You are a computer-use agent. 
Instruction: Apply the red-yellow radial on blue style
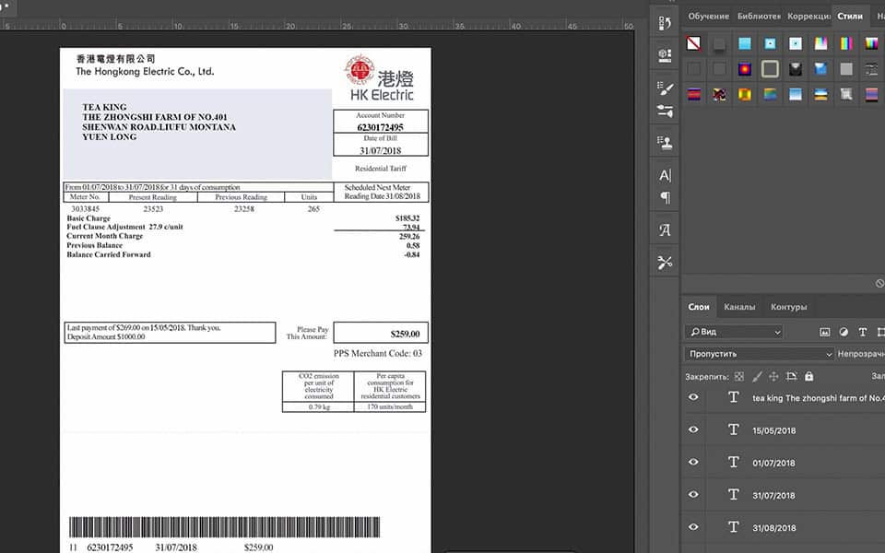745,69
